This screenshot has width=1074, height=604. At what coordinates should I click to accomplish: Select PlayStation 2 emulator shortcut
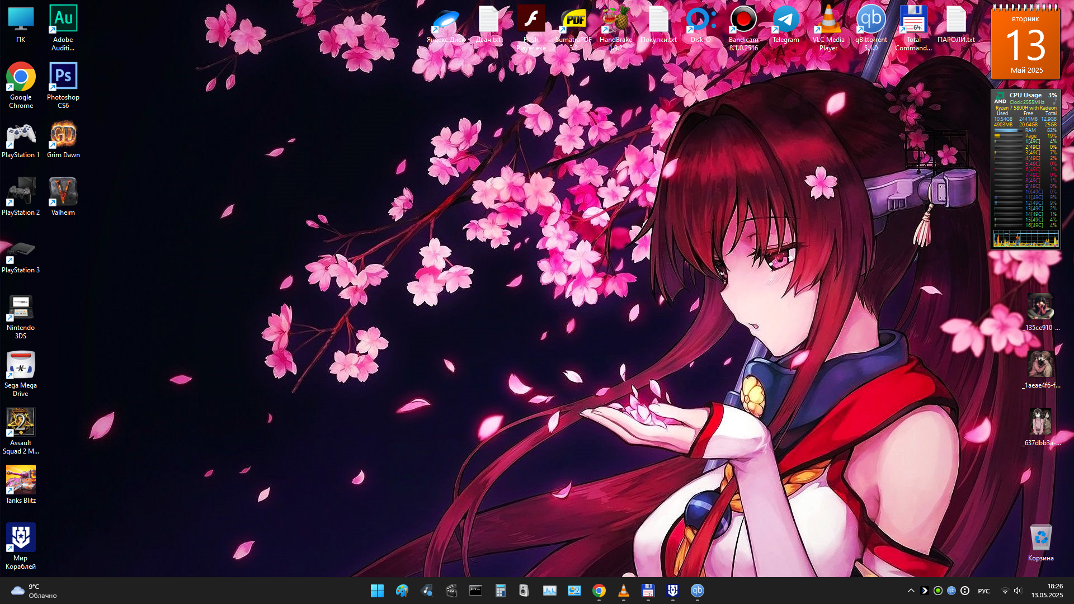pos(21,197)
